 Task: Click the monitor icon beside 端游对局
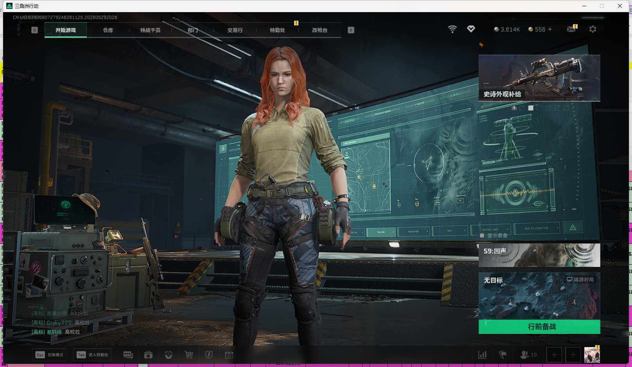[569, 279]
